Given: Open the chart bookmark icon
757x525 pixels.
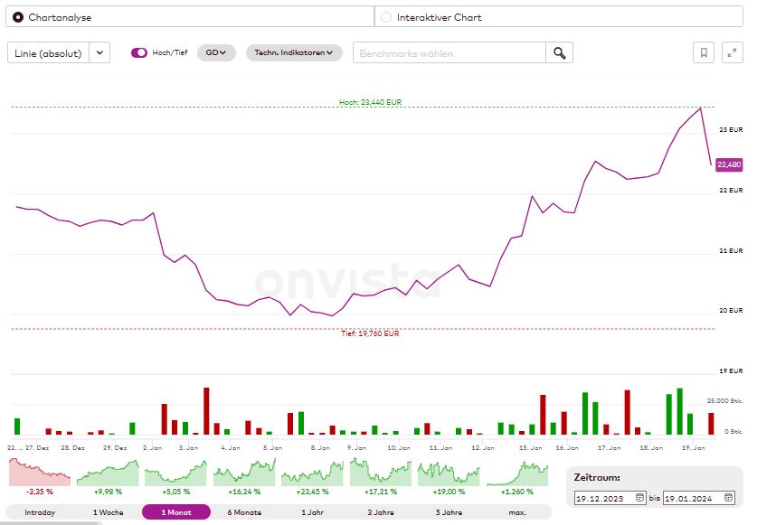Looking at the screenshot, I should coord(703,52).
